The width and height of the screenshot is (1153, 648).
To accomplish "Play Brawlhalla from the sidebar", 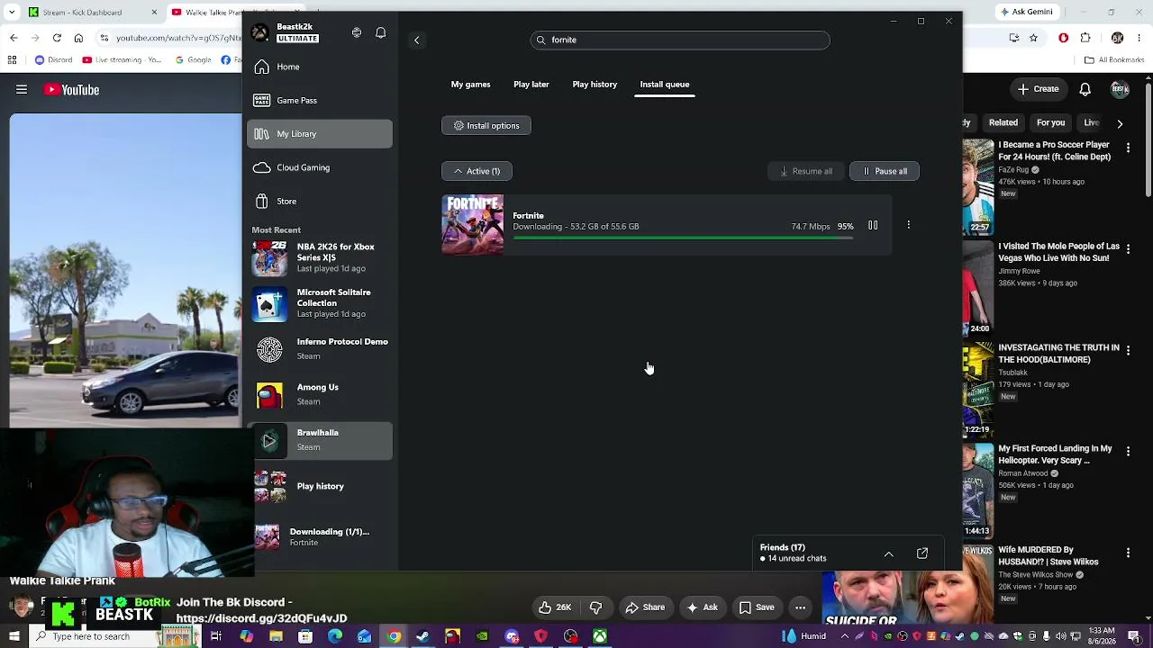I will [269, 440].
